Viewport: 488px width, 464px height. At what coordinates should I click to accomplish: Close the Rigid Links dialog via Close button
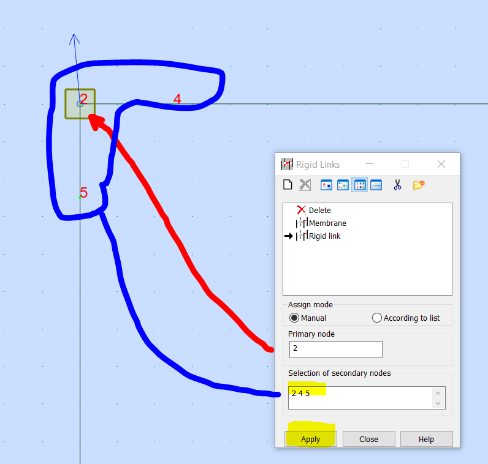pos(369,439)
